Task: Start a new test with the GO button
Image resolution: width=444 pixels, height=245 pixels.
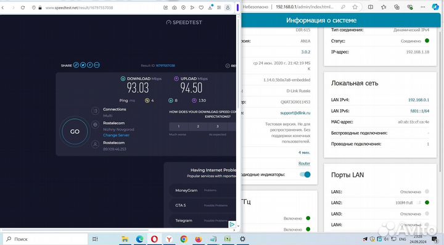Action: [75, 131]
